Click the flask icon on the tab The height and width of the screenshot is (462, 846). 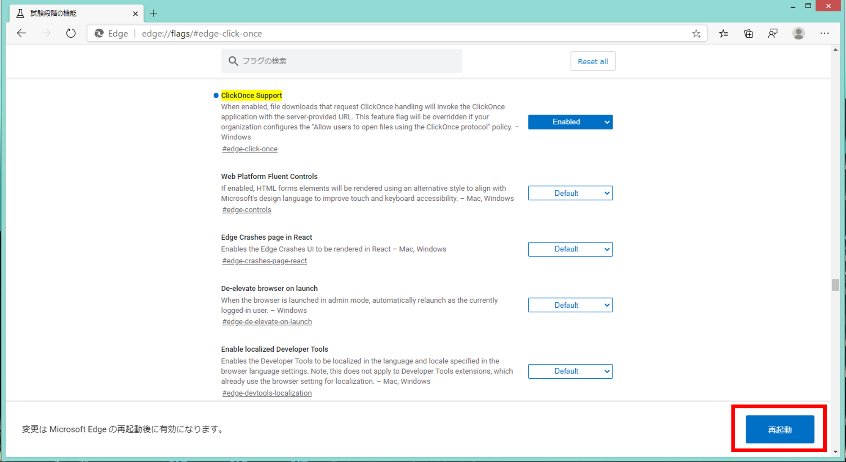20,14
